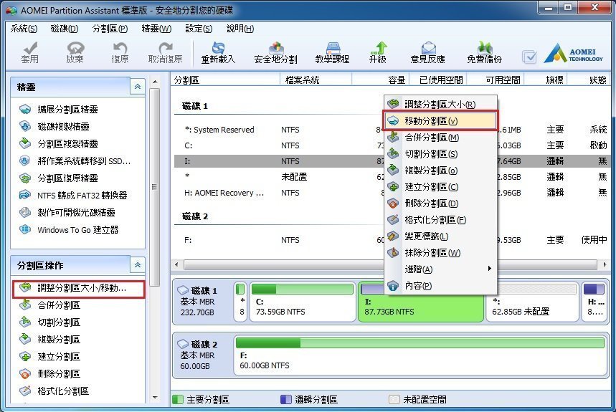Screen dimensions: 616x412
Task: Select 合併分割區 in the left operations panel
Action: pyautogui.click(x=50, y=305)
